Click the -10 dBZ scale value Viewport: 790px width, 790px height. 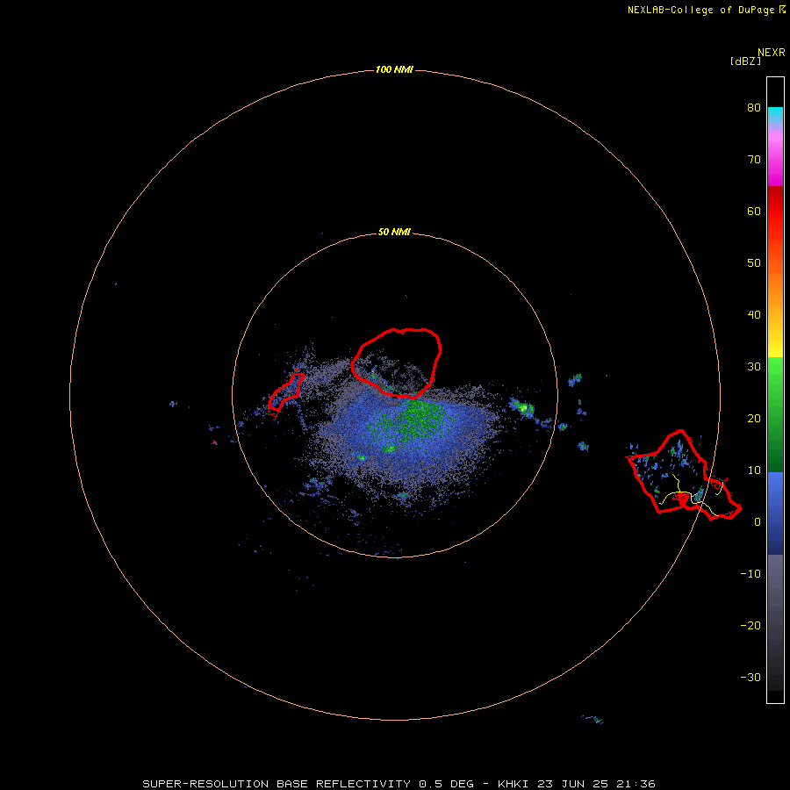tap(750, 574)
